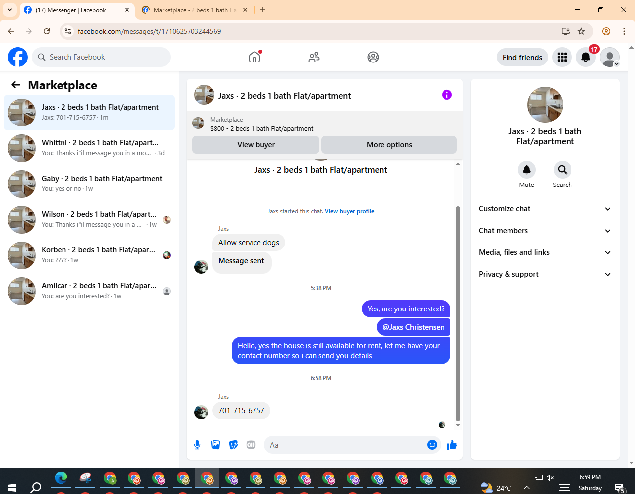
Task: Open the weather widget showing 24°C
Action: click(x=496, y=488)
